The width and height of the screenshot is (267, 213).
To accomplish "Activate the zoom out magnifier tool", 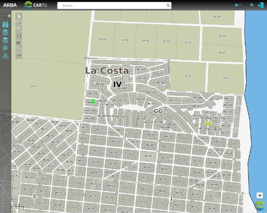I will click(19, 28).
